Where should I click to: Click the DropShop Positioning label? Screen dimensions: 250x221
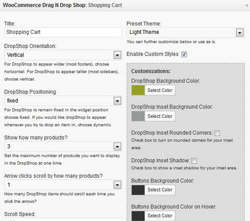point(30,92)
